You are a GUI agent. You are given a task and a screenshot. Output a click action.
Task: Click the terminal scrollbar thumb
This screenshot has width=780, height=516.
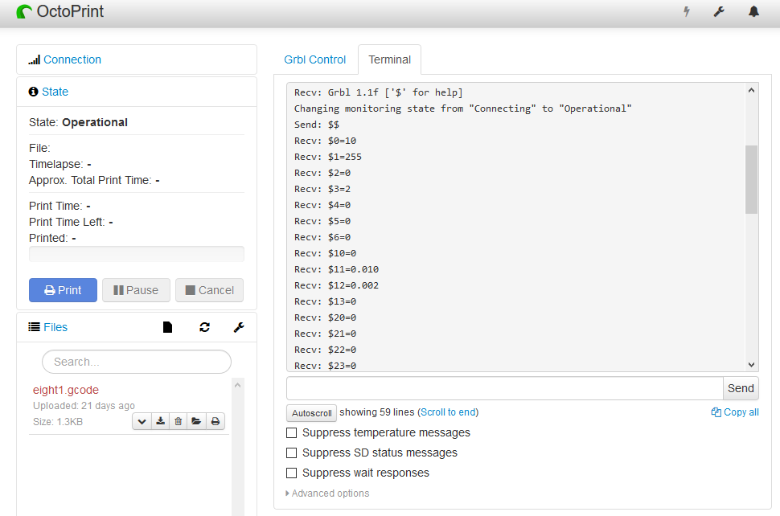tap(751, 179)
